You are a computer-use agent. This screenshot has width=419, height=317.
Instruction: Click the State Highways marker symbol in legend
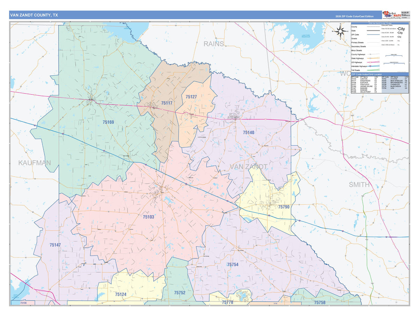click(370, 58)
